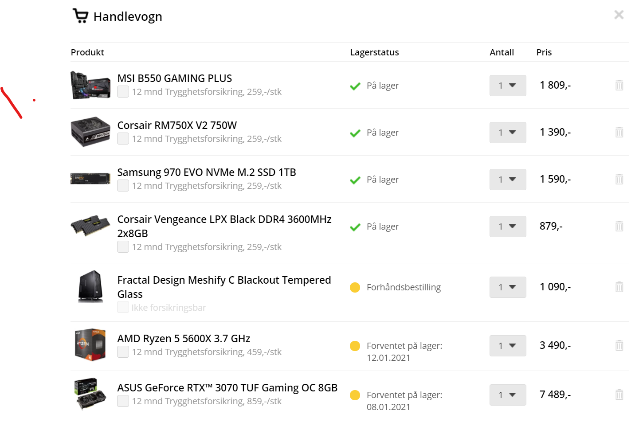Click green checkmark for Samsung 970 EVO stock
639x422 pixels.
[x=355, y=180]
